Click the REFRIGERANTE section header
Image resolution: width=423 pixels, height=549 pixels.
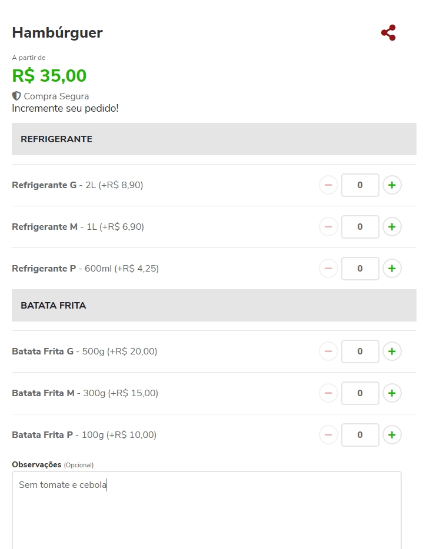(x=214, y=139)
